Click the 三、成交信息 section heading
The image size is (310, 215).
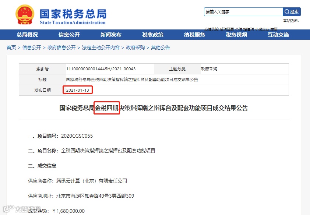point(42,166)
